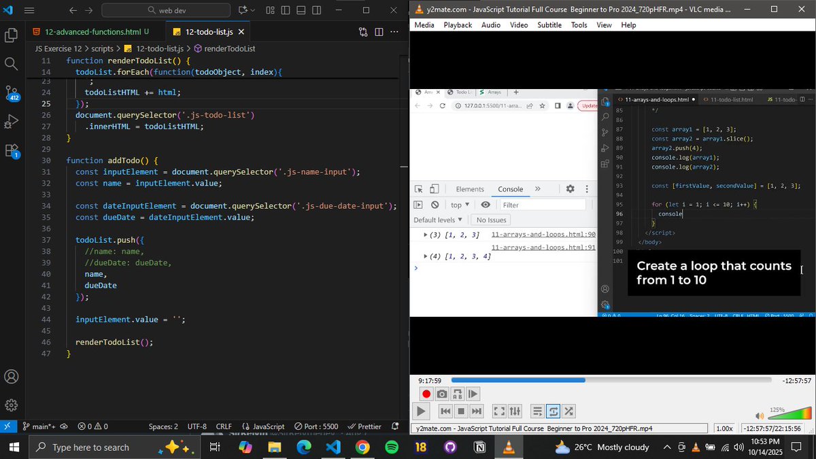Open the VLC Playback menu

pos(458,25)
